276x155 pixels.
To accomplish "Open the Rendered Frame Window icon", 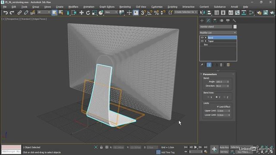I will pyautogui.click(x=266, y=12).
